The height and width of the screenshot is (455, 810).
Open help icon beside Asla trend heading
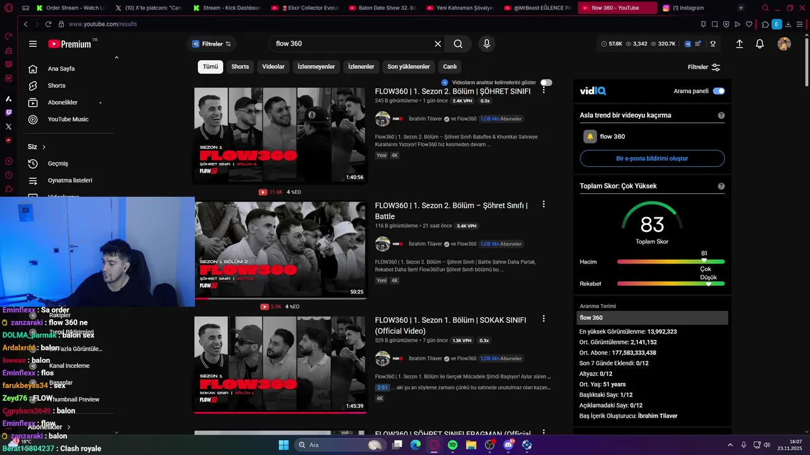coord(721,116)
